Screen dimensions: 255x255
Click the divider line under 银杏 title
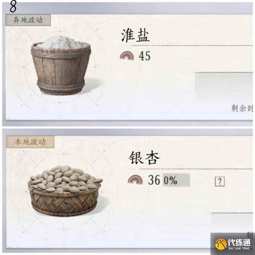point(196,169)
